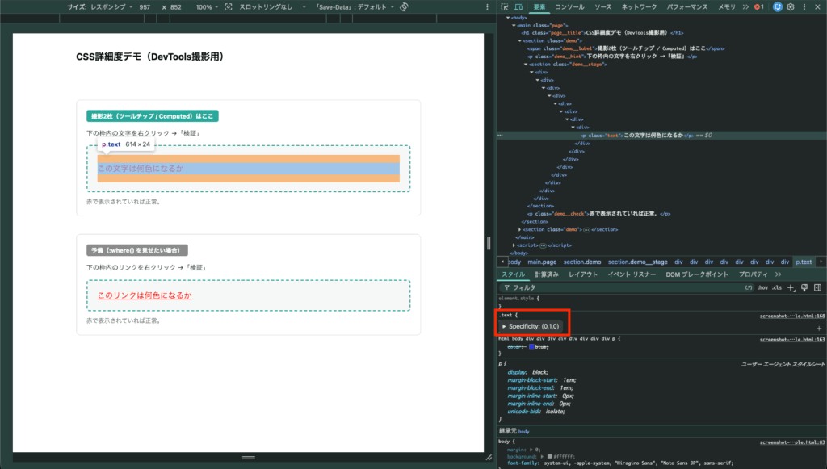Screen dimensions: 827x469
Task: Select section.demo__stage in the breadcrumb
Action: click(x=637, y=262)
